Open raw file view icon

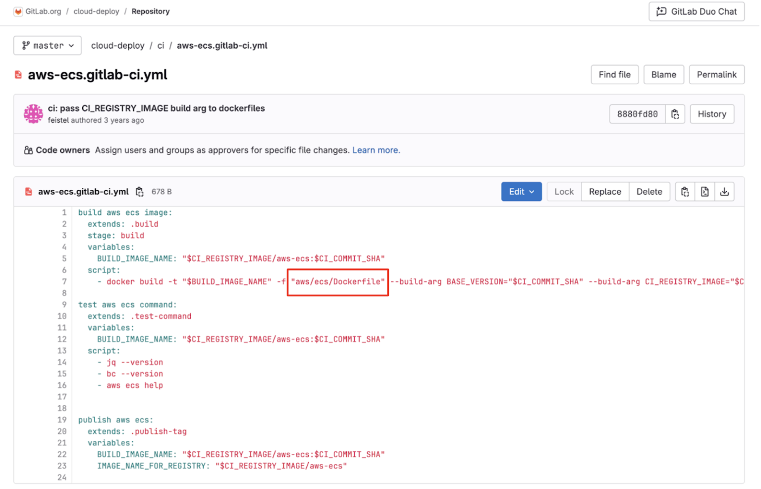705,192
